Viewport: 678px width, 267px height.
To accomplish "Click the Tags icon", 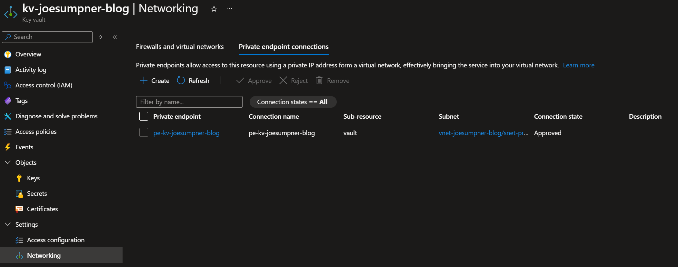I will click(8, 101).
